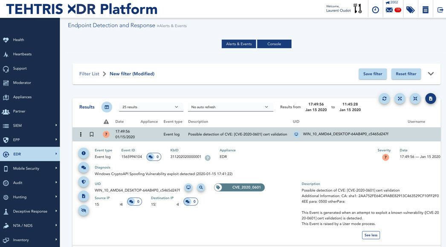The image size is (446, 247).
Task: Click the Filter List breadcrumb link
Action: pos(89,74)
